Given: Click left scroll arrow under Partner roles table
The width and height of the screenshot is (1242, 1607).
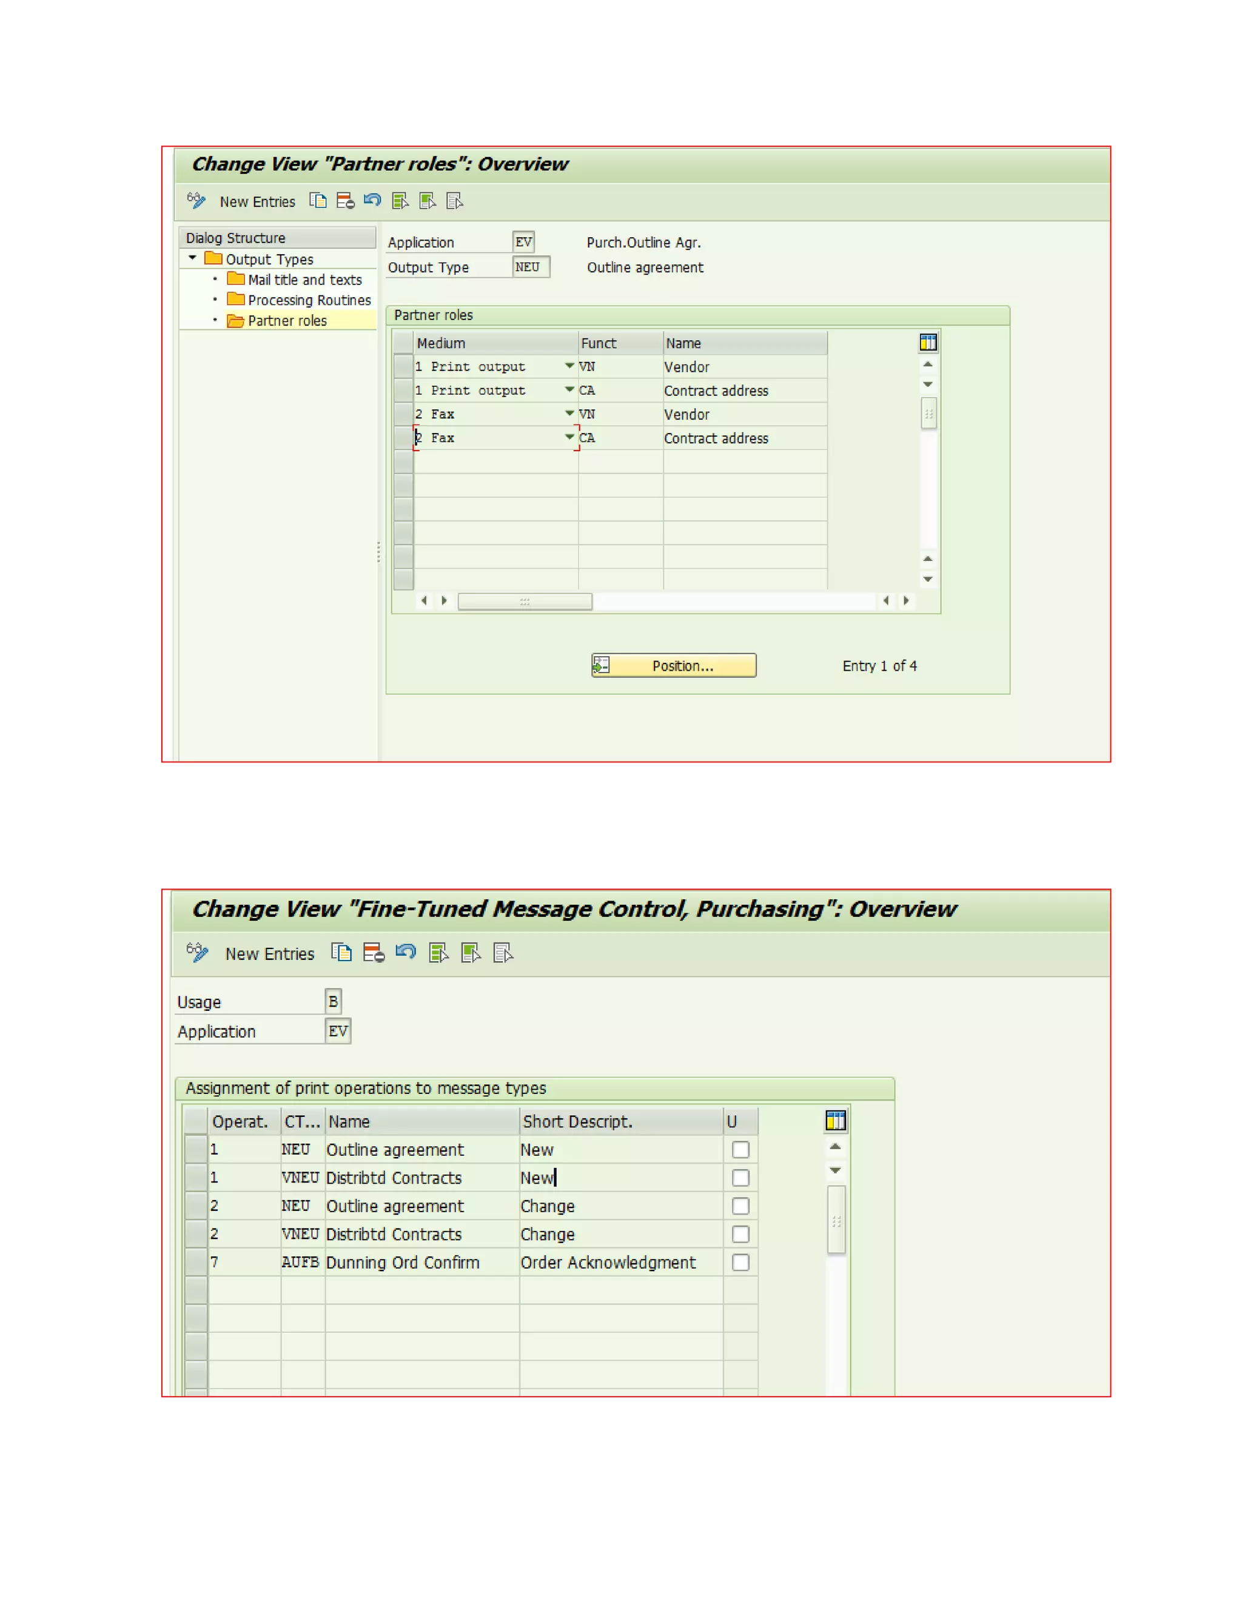Looking at the screenshot, I should [x=424, y=600].
